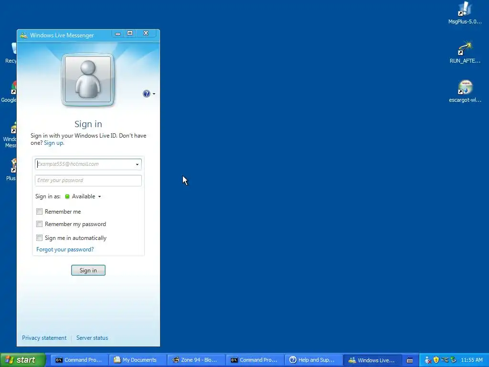This screenshot has width=489, height=367.
Task: Maximize the Windows Live Messenger window
Action: coord(130,33)
